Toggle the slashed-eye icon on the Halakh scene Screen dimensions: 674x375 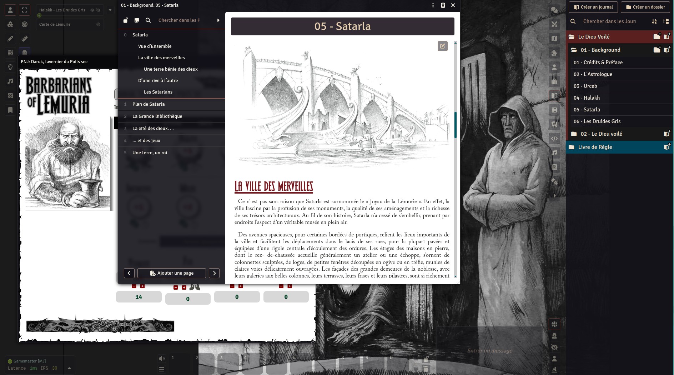pos(99,10)
